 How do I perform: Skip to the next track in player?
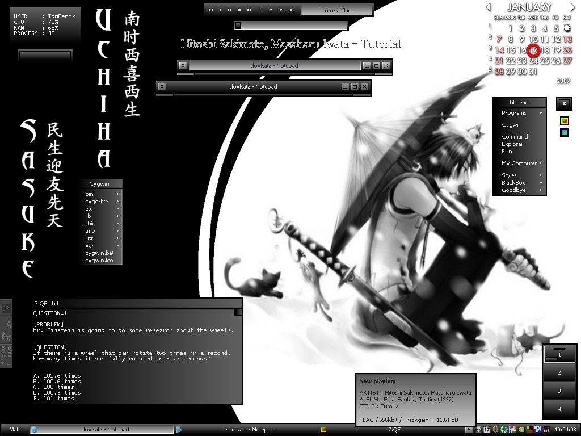point(250,10)
